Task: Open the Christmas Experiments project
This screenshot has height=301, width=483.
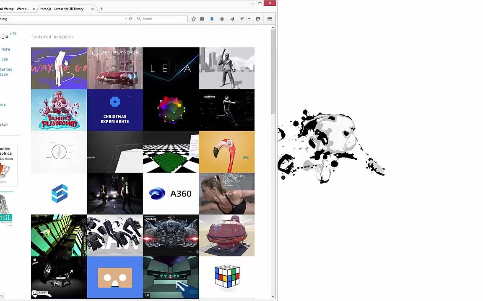Action: pyautogui.click(x=115, y=110)
